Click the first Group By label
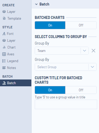This screenshot has height=133, width=99. tap(42, 43)
